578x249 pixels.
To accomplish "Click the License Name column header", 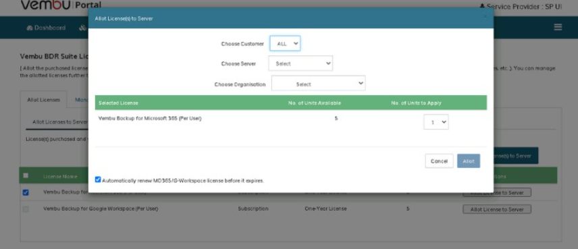I will (x=60, y=176).
